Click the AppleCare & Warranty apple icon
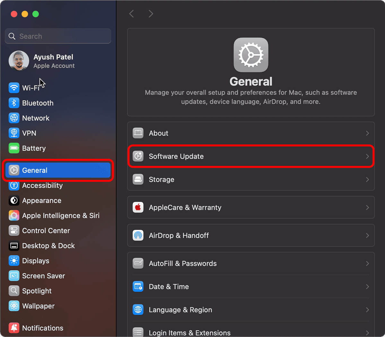Viewport: 385px width, 337px height. pos(138,207)
